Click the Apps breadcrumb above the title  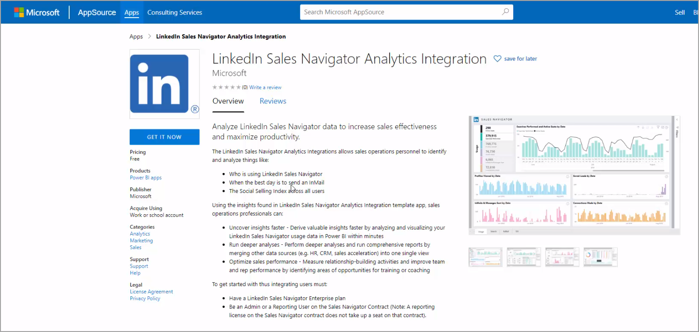[x=136, y=36]
